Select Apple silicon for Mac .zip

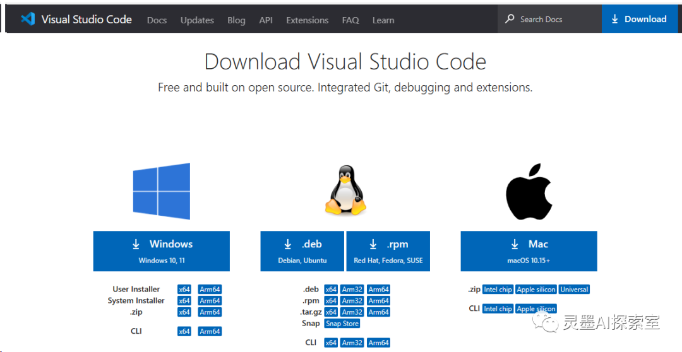coord(536,290)
